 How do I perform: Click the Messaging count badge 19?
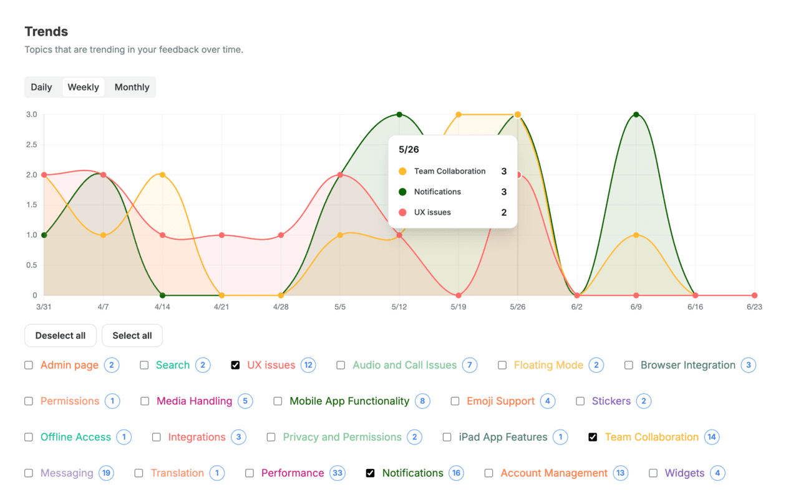tap(106, 473)
